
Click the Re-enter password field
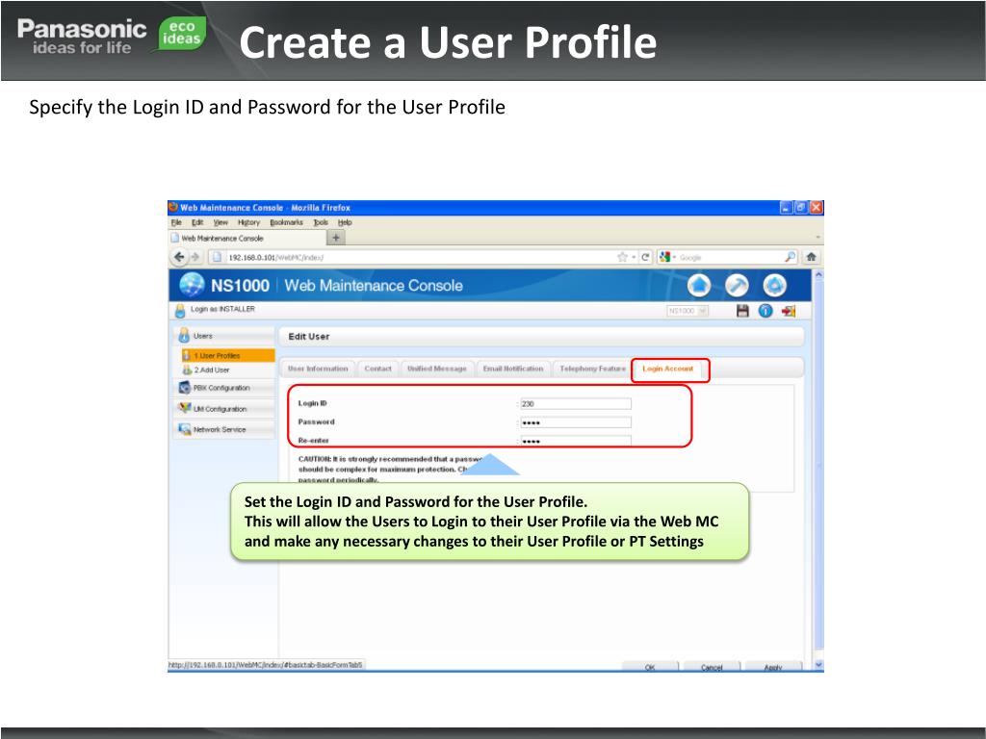point(576,441)
